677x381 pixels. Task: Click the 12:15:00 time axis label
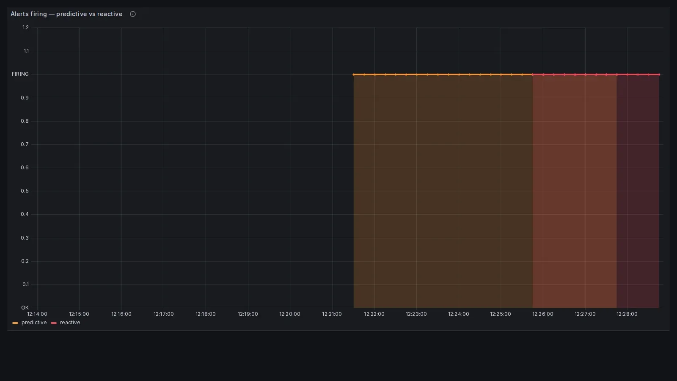pyautogui.click(x=79, y=314)
